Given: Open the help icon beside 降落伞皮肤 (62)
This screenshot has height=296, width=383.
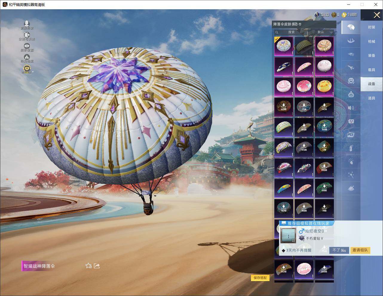Looking at the screenshot, I should (x=300, y=24).
